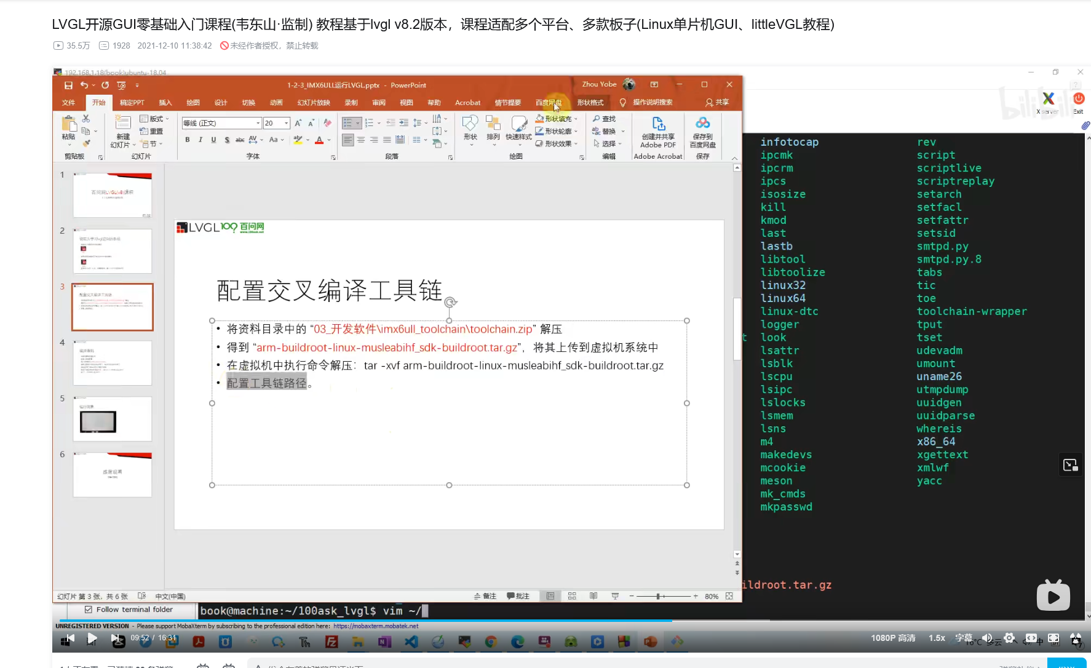Toggle bullet list formatting
1091x668 pixels.
click(348, 123)
